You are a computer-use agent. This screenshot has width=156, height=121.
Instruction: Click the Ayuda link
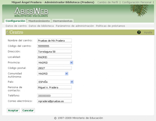coord(148,32)
